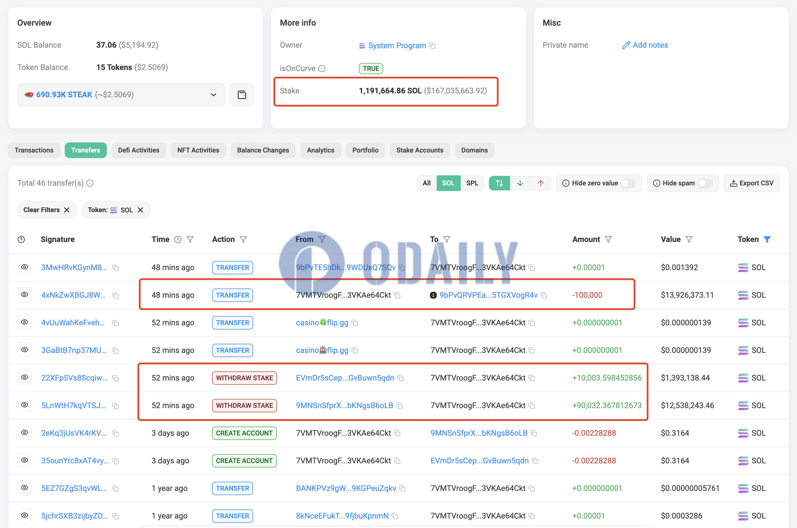
Task: Copy signature 5EZ7GZgS3qvWL
Action: point(116,489)
